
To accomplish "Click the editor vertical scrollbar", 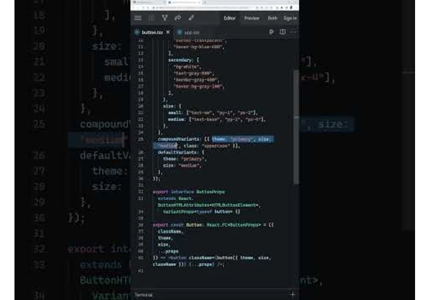I will click(297, 127).
